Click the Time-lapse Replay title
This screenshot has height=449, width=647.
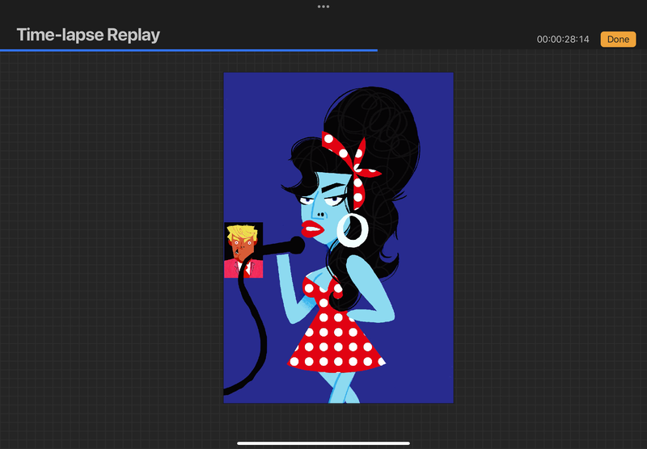[x=88, y=35]
